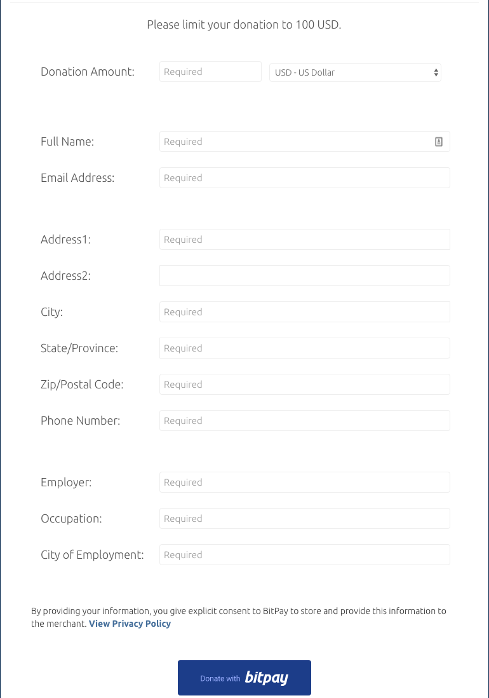The image size is (489, 698).
Task: Select the Email Address input box
Action: pyautogui.click(x=305, y=177)
